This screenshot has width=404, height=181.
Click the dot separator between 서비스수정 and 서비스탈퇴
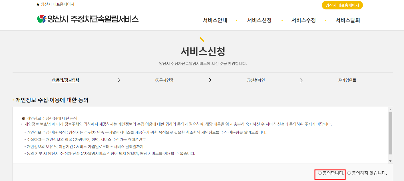click(325, 20)
